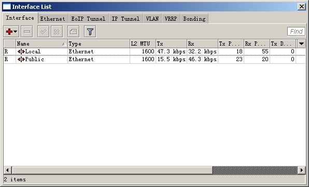Viewport: 309px width, 187px height.
Task: Click the Rx P... column header
Action: point(257,44)
